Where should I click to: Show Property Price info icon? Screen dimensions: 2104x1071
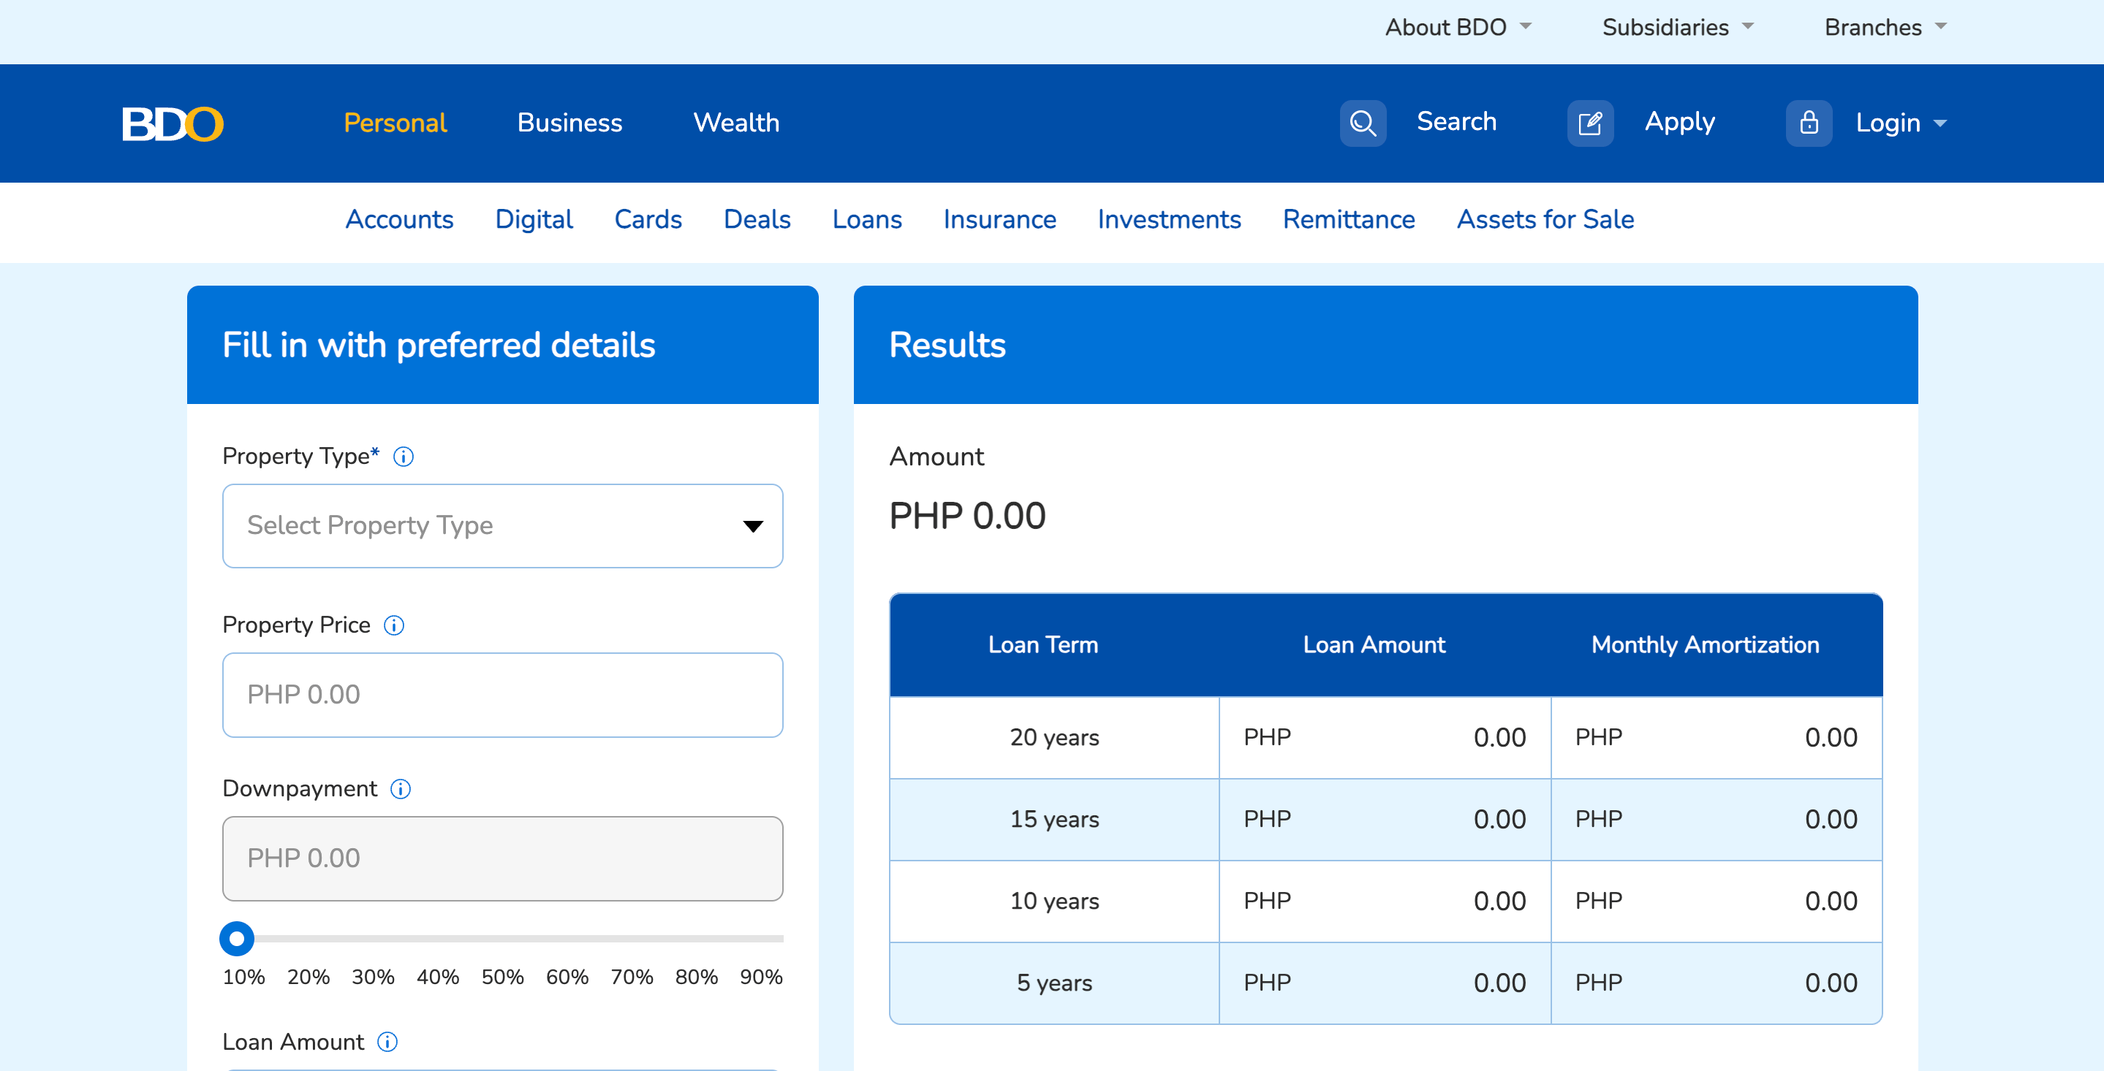(394, 625)
